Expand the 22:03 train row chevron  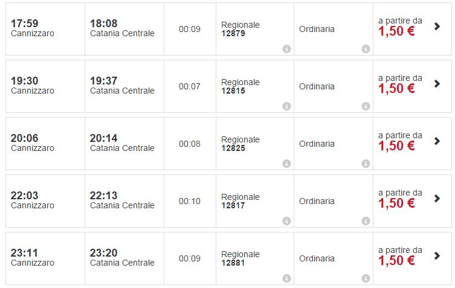click(x=437, y=199)
